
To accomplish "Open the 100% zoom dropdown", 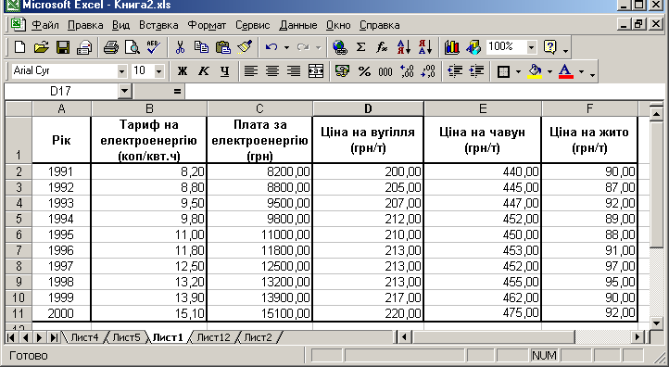I will [531, 47].
